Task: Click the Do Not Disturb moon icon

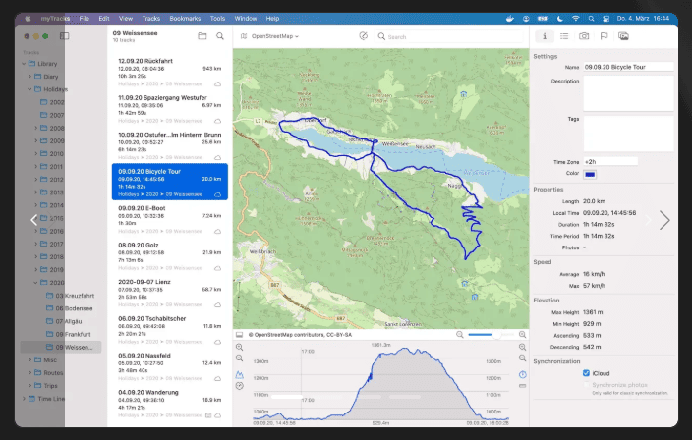Action: coord(559,19)
